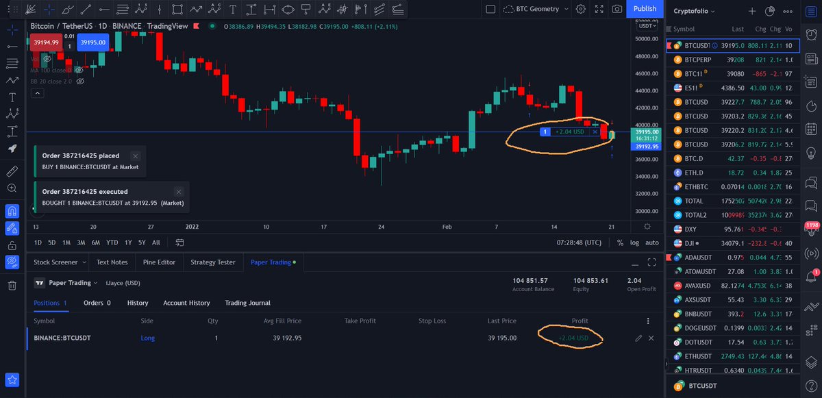Select the Brush tool in the top favorites toolbar
The width and height of the screenshot is (822, 398).
pyautogui.click(x=68, y=10)
